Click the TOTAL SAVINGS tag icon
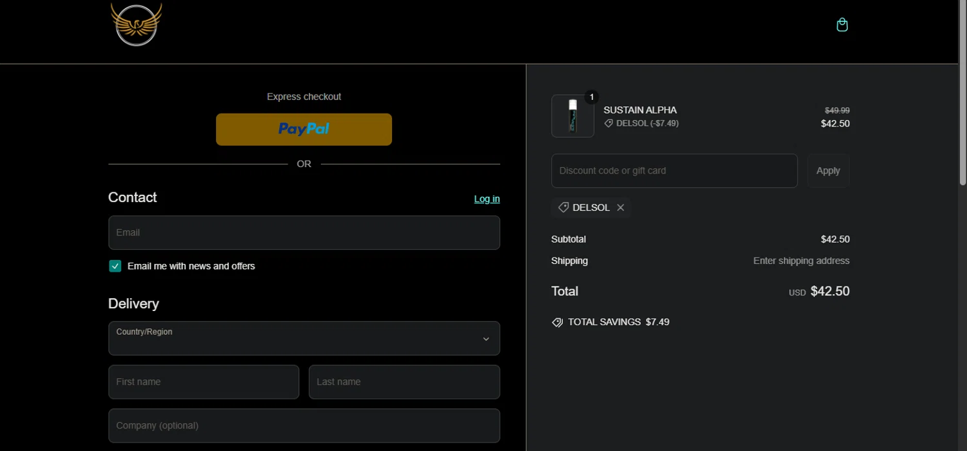 point(557,322)
